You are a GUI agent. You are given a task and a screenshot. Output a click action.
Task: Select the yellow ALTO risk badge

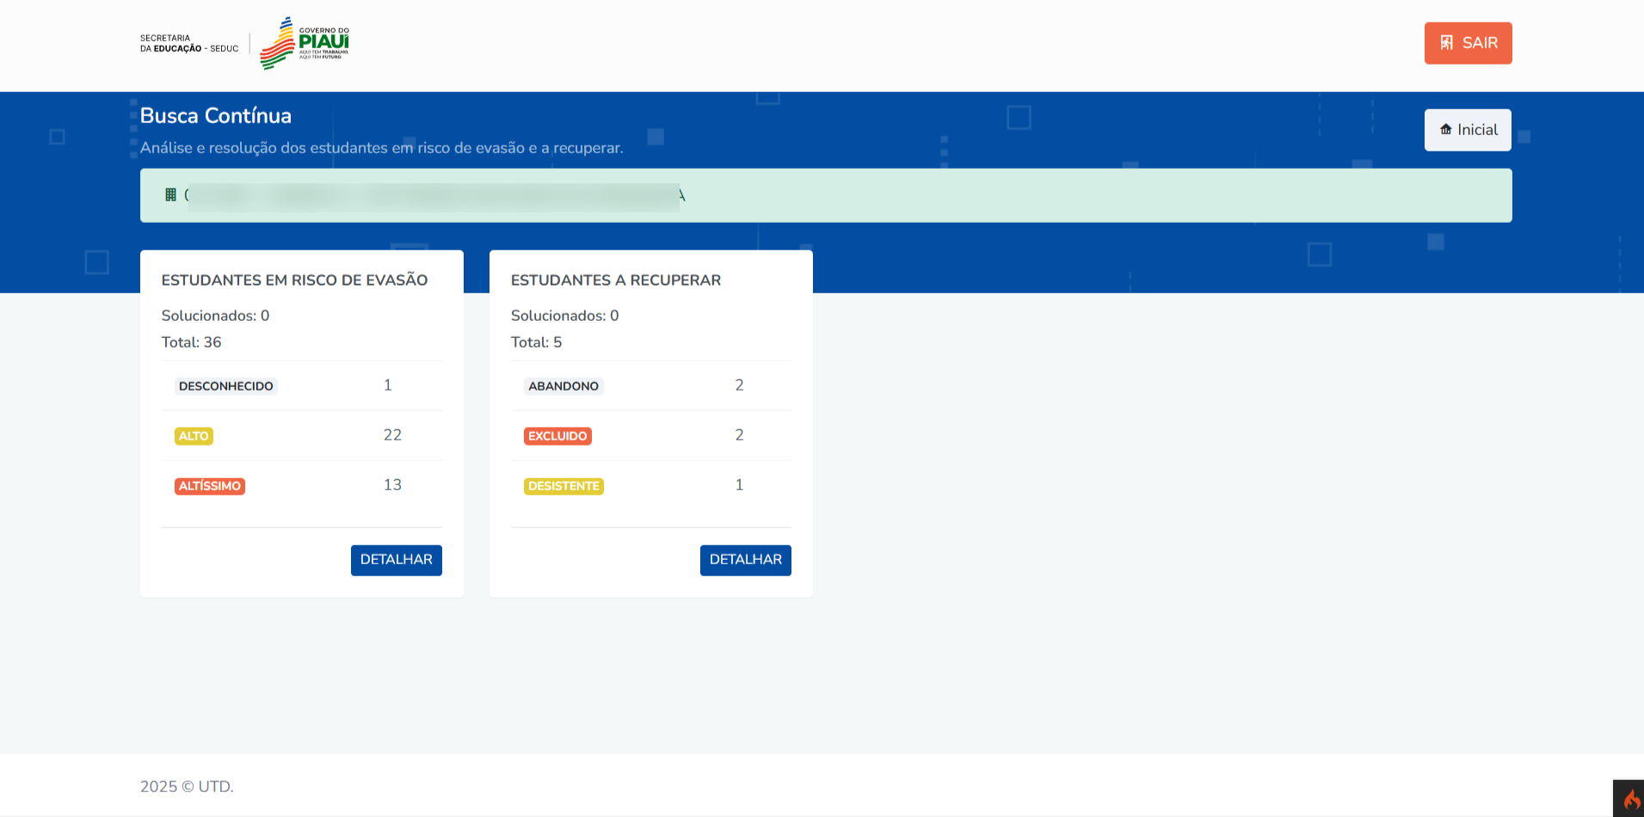(194, 436)
